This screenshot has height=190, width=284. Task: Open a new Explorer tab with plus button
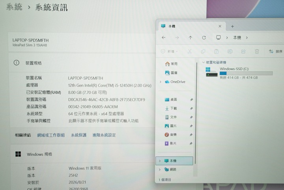232,26
